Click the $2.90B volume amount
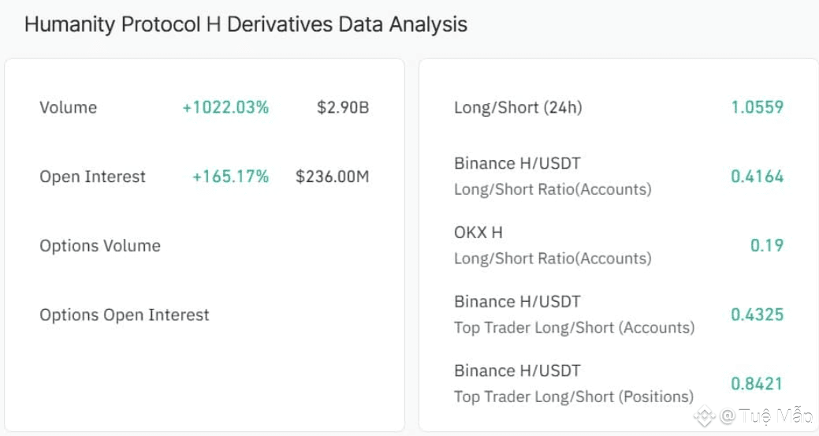This screenshot has width=819, height=436. pyautogui.click(x=343, y=107)
